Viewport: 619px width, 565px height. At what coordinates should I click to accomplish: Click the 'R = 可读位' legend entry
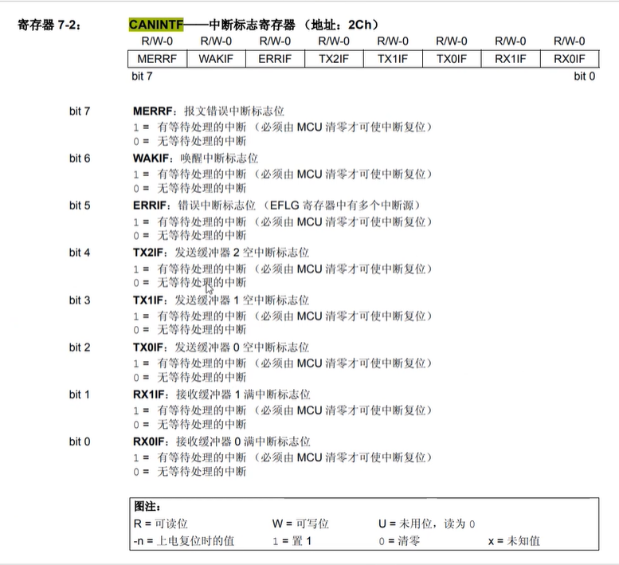[x=161, y=524]
